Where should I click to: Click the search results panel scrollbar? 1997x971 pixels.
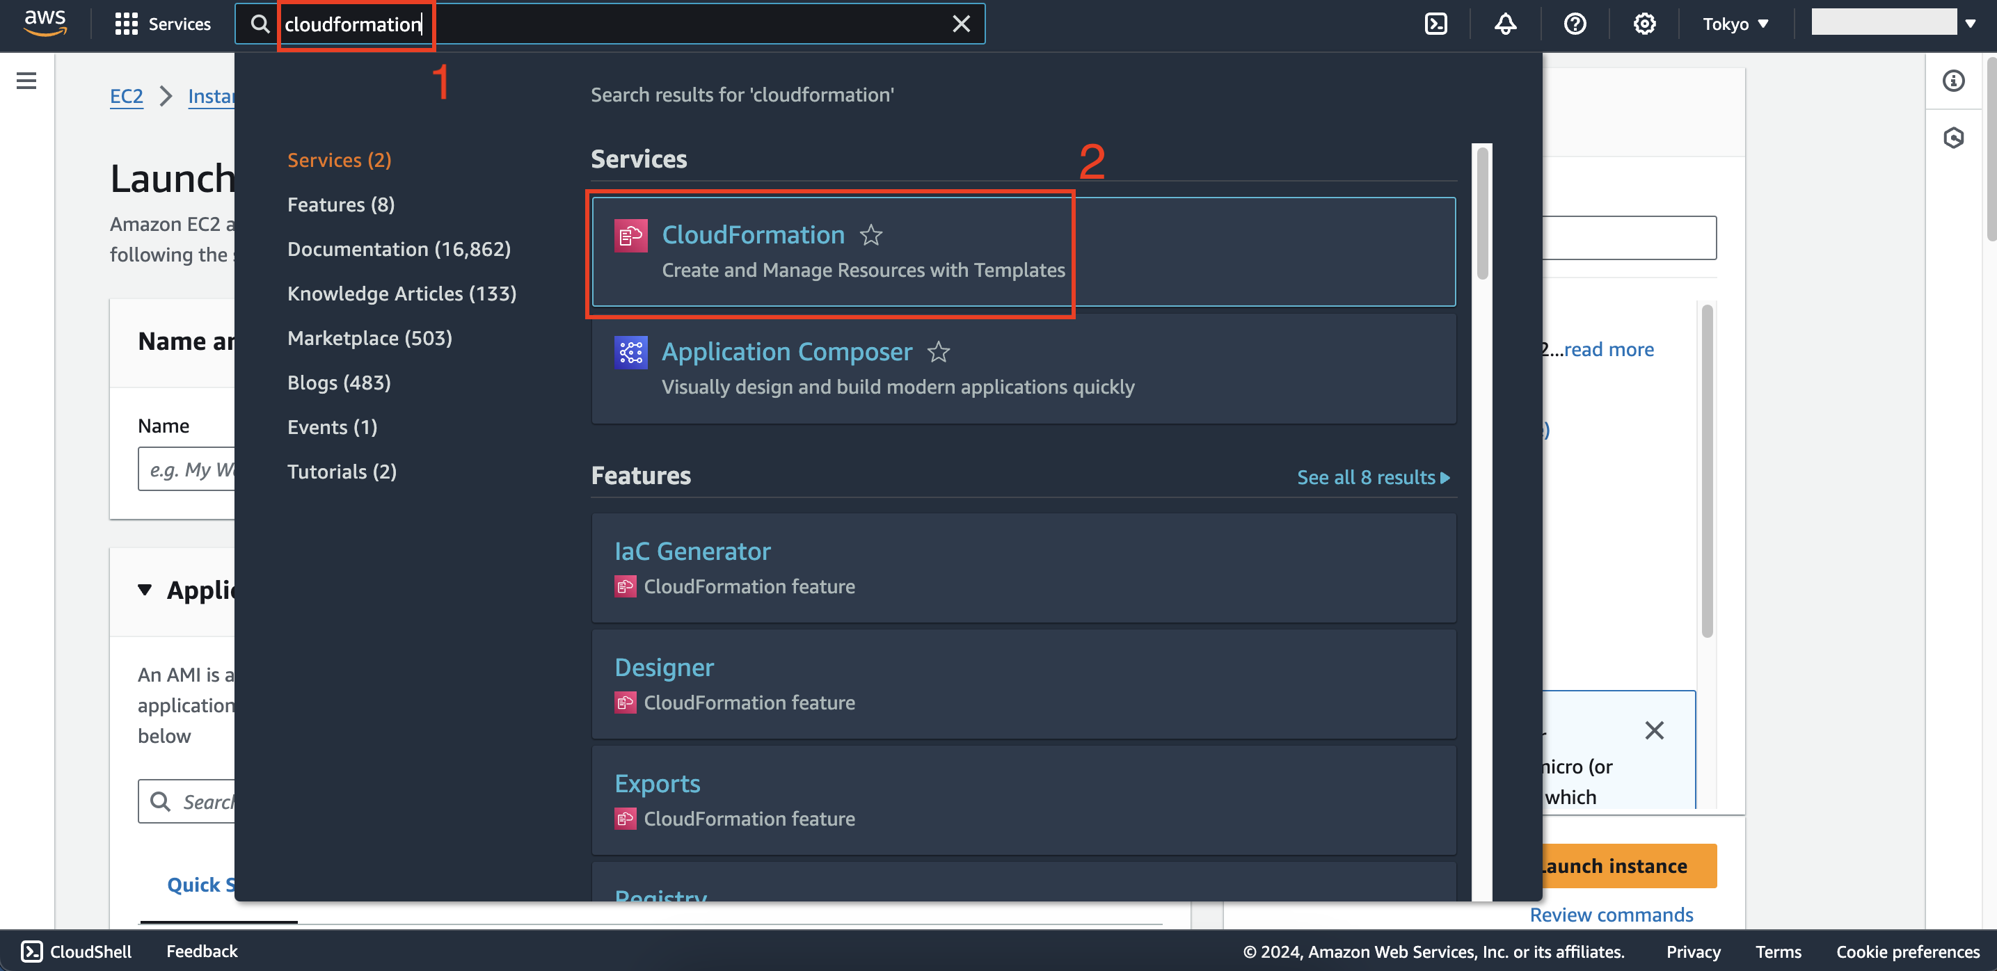[x=1481, y=213]
